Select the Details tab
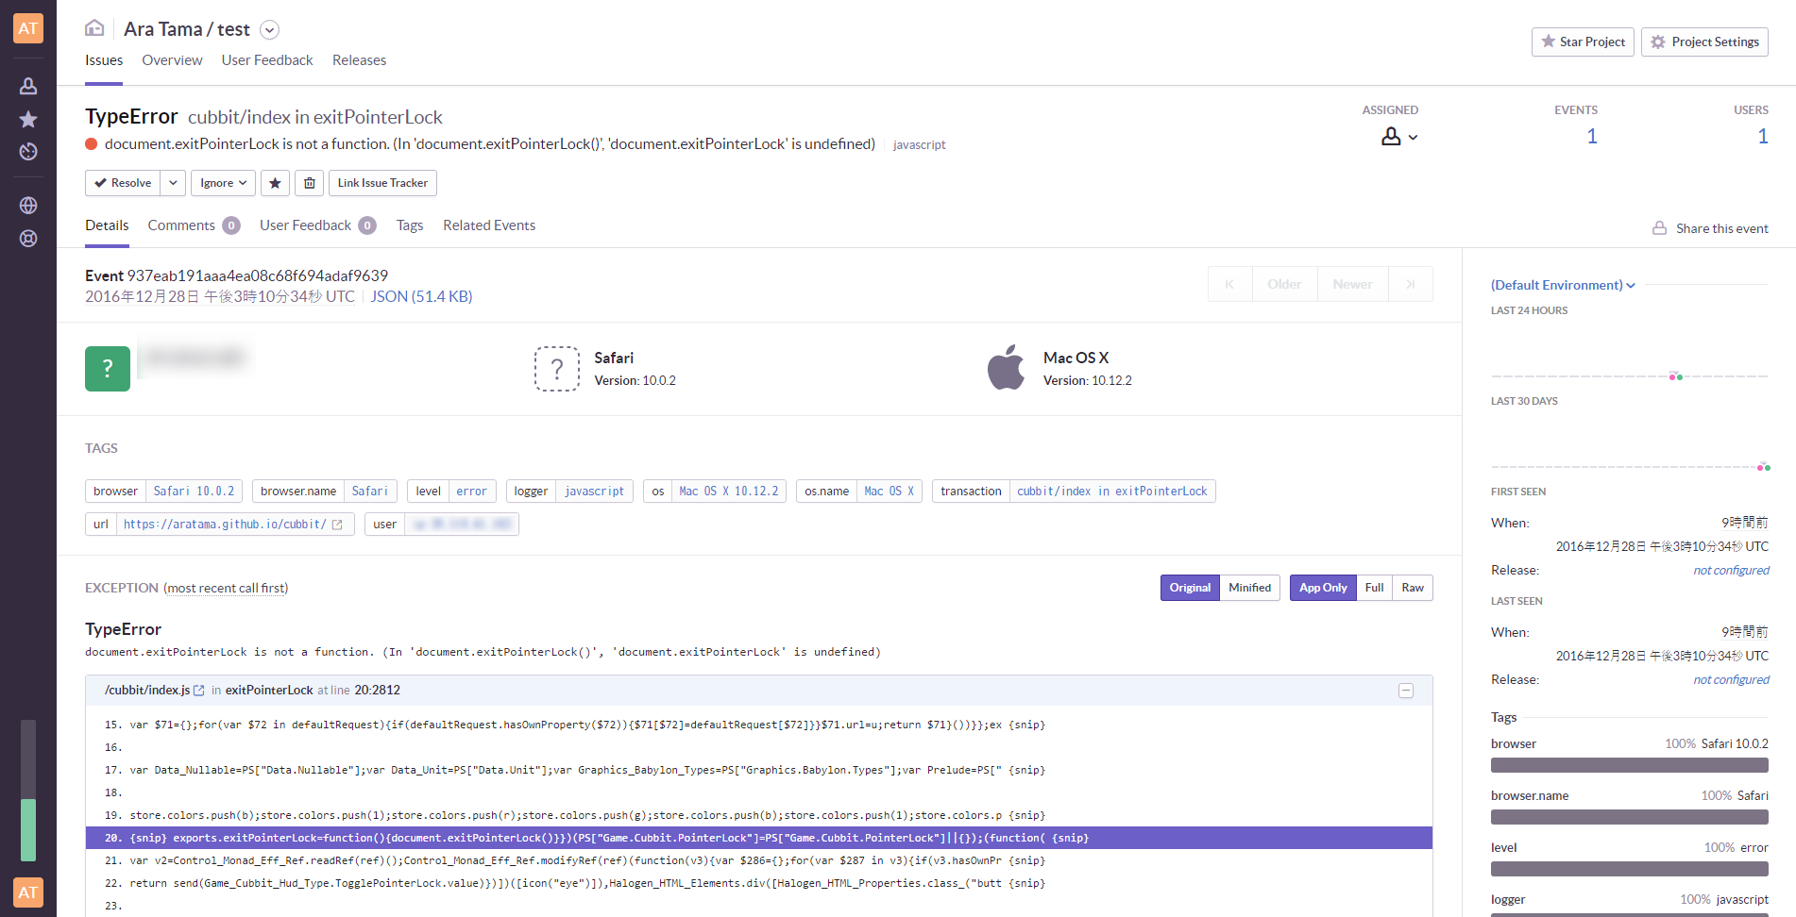The image size is (1796, 917). tap(107, 225)
